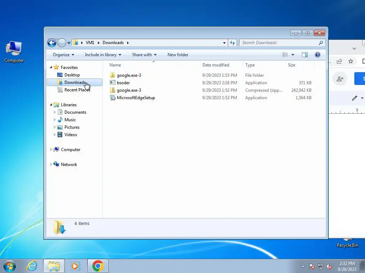Change your view using the view icon
Screen dimensions: 365x273
(x=285, y=55)
